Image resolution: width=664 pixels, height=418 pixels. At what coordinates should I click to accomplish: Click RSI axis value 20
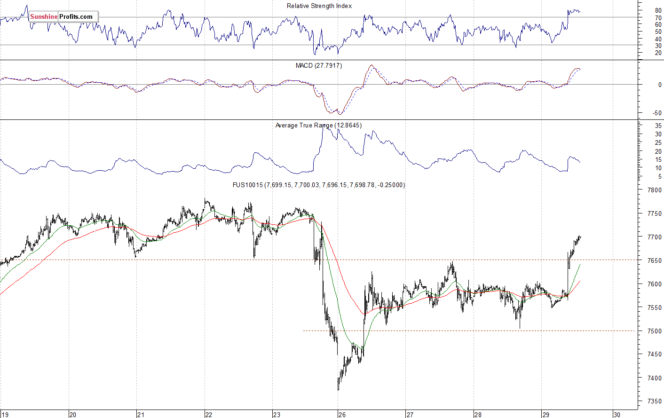coord(658,53)
